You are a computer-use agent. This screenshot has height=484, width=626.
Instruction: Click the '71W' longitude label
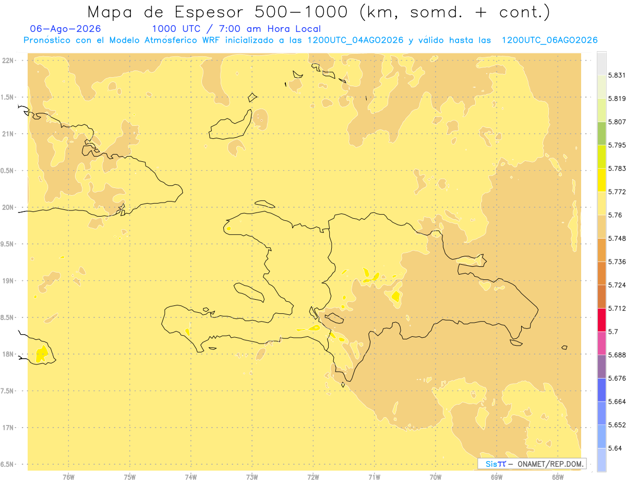[374, 477]
